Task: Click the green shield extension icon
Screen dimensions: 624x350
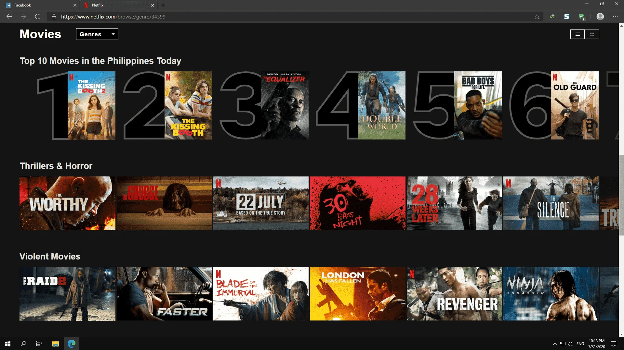Action: tap(582, 17)
